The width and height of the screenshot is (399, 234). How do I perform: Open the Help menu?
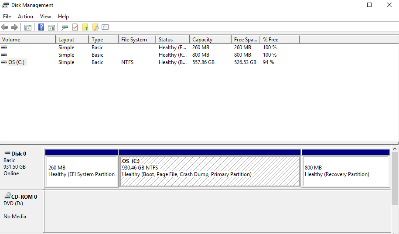[x=63, y=17]
